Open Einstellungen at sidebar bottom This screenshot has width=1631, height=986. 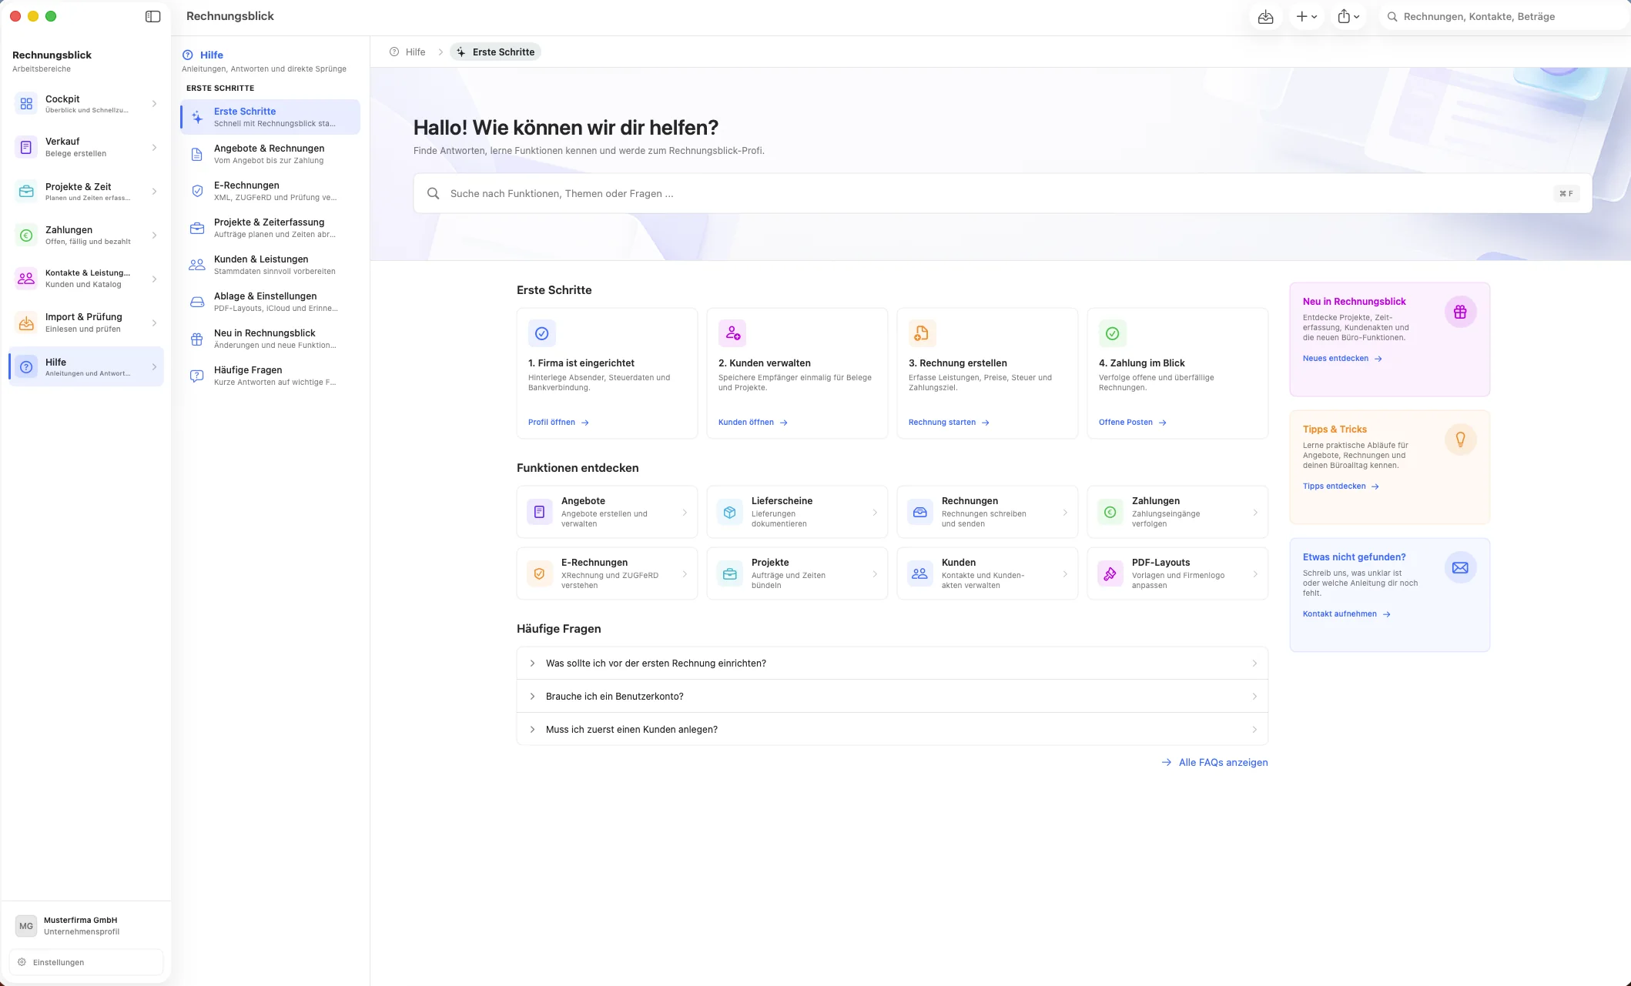click(x=85, y=962)
